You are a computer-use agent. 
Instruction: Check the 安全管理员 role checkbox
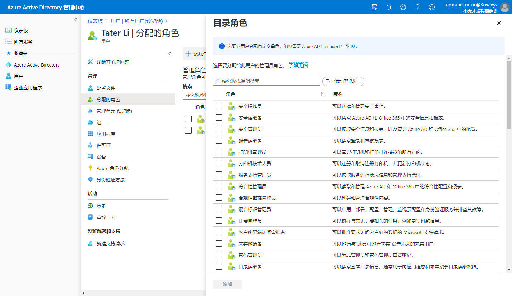point(219,129)
